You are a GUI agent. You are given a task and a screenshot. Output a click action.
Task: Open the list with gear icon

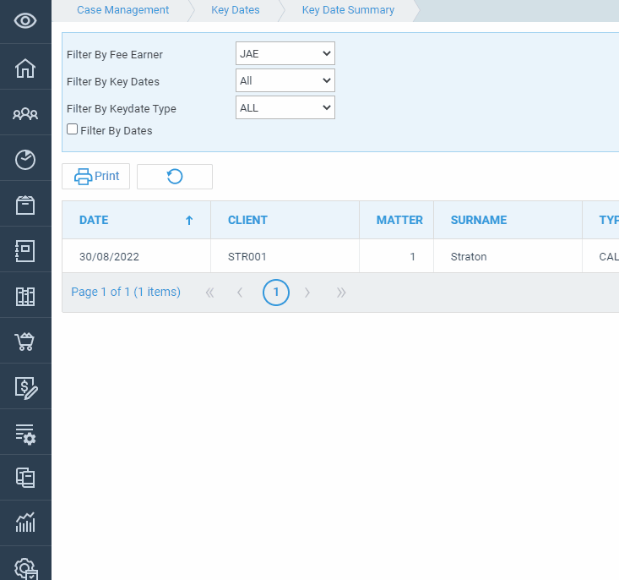[x=25, y=434]
